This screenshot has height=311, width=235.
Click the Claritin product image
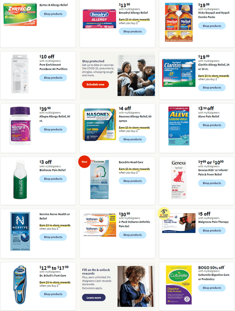point(179,73)
